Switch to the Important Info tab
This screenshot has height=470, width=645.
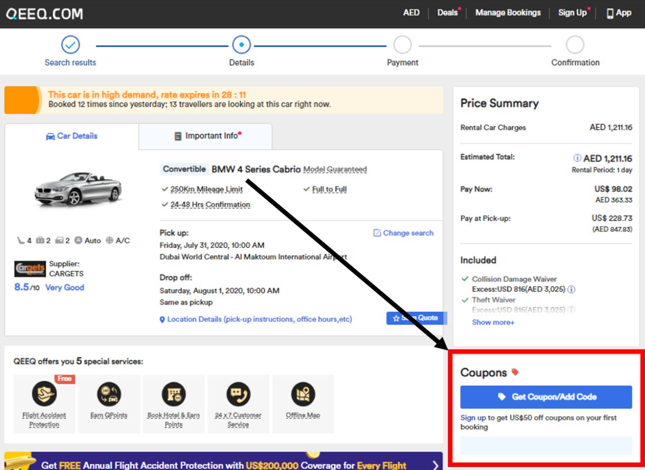click(206, 136)
